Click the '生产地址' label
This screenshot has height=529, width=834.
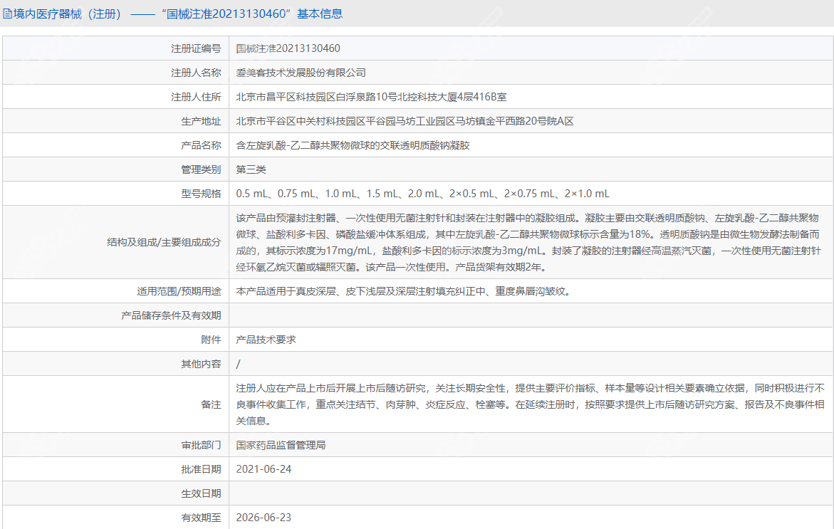click(201, 121)
